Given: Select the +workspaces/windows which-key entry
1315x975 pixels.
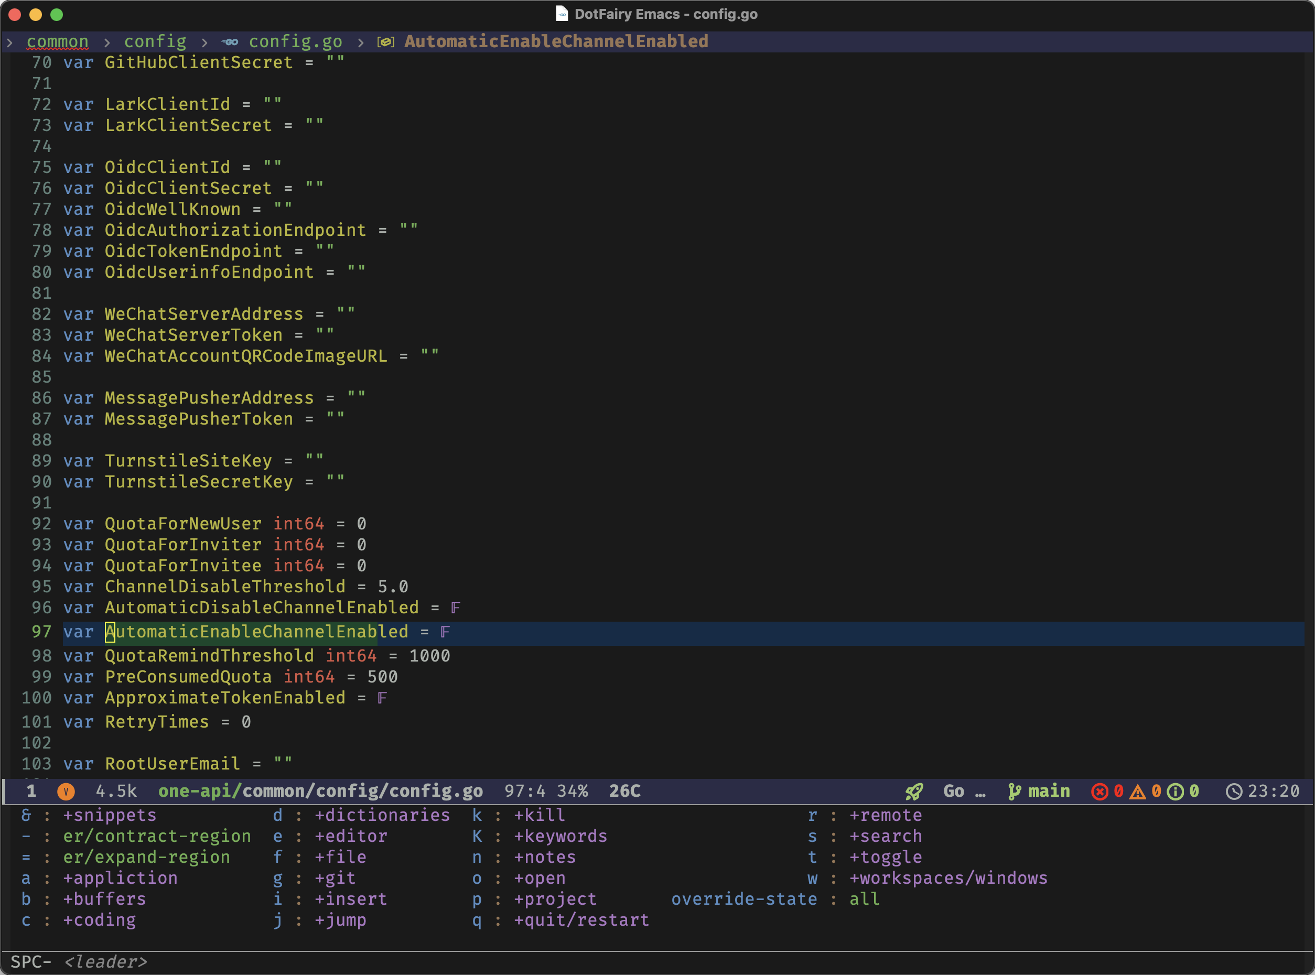Looking at the screenshot, I should (x=948, y=878).
